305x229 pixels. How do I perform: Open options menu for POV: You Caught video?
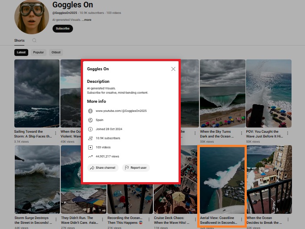[288, 133]
